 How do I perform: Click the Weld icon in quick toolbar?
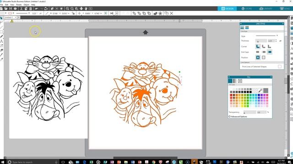155,13
